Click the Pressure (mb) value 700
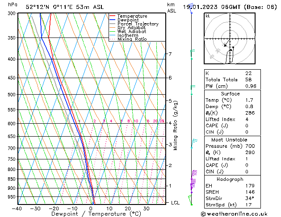 pos(250,146)
